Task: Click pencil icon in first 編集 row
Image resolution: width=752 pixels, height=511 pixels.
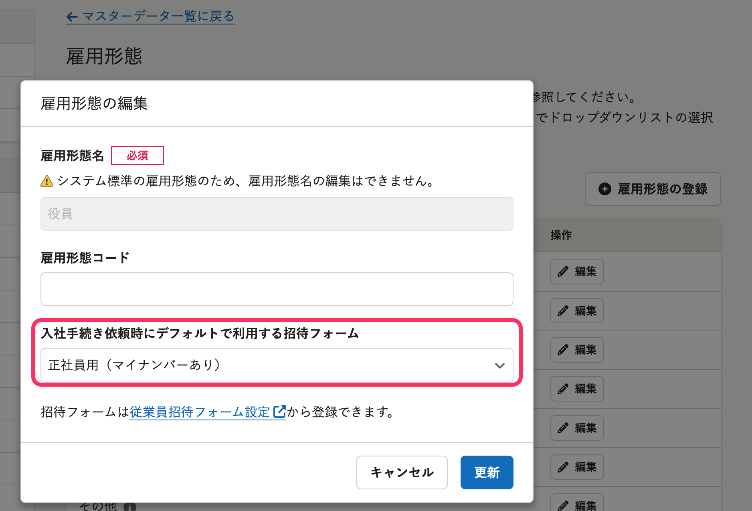Action: (563, 272)
